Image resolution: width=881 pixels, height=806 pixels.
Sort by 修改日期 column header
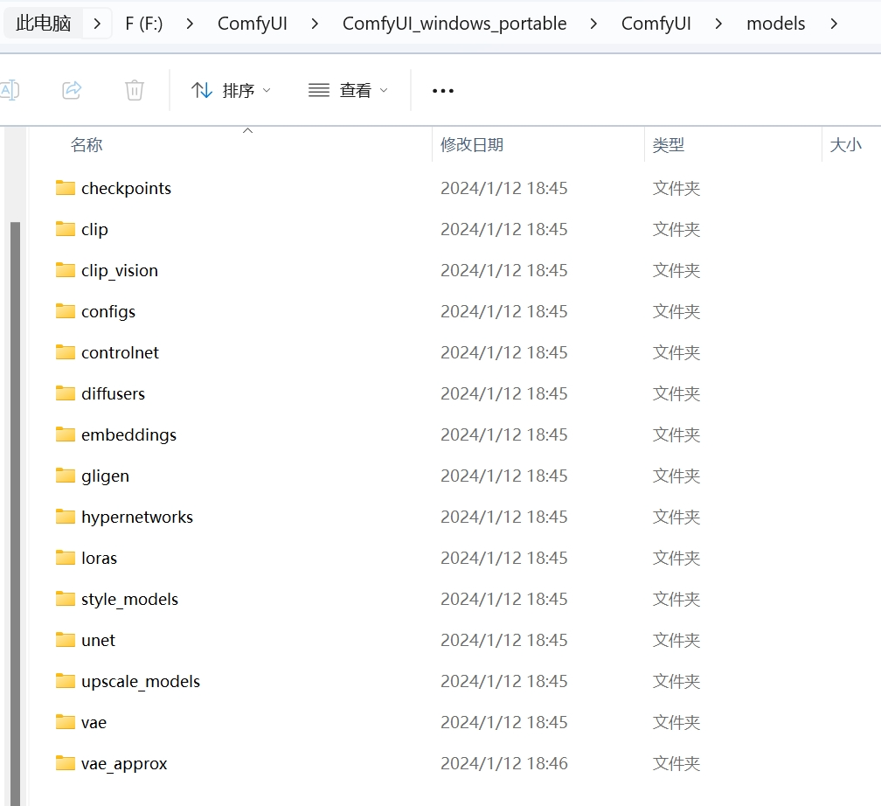(472, 145)
